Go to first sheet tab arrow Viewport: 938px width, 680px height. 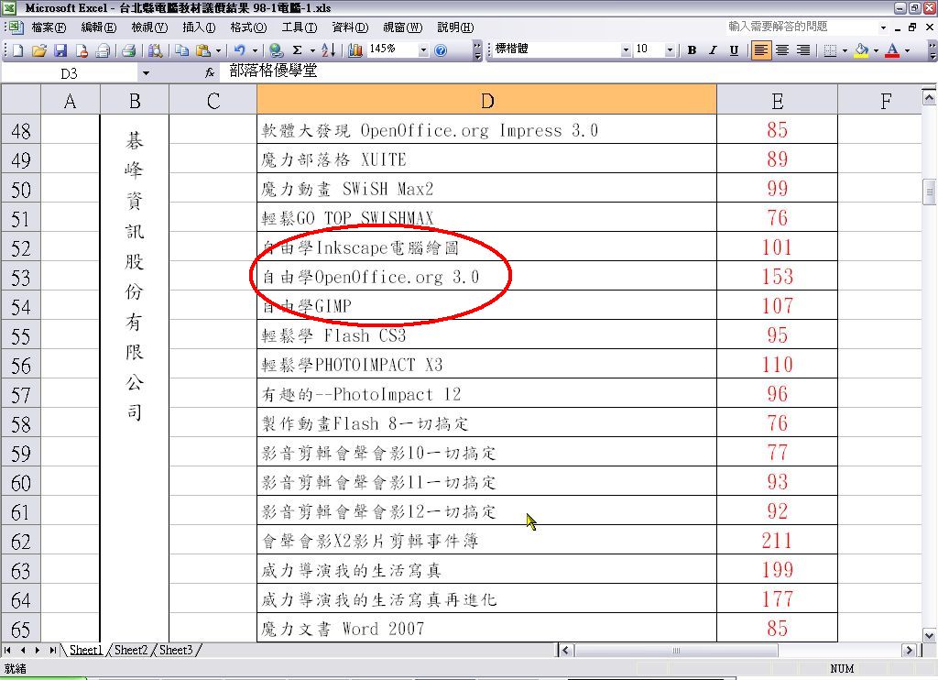[x=7, y=650]
